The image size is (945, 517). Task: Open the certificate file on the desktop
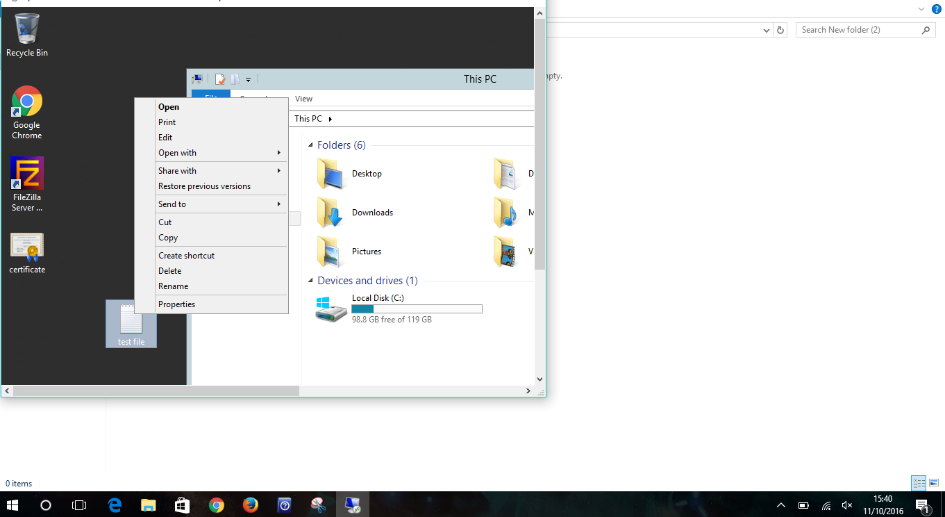tap(26, 245)
